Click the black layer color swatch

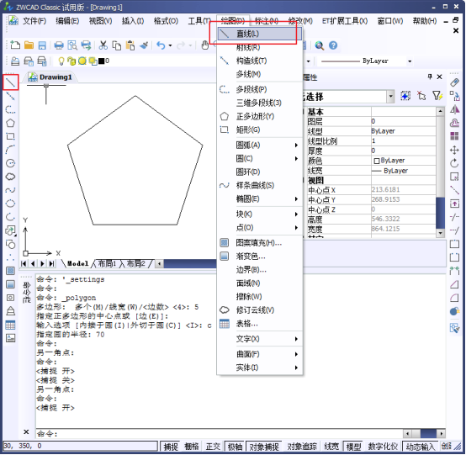point(101,61)
